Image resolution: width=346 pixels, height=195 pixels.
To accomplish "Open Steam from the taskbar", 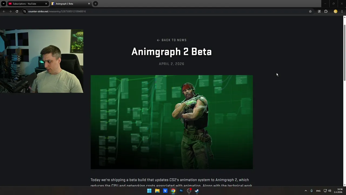I will pos(197,191).
